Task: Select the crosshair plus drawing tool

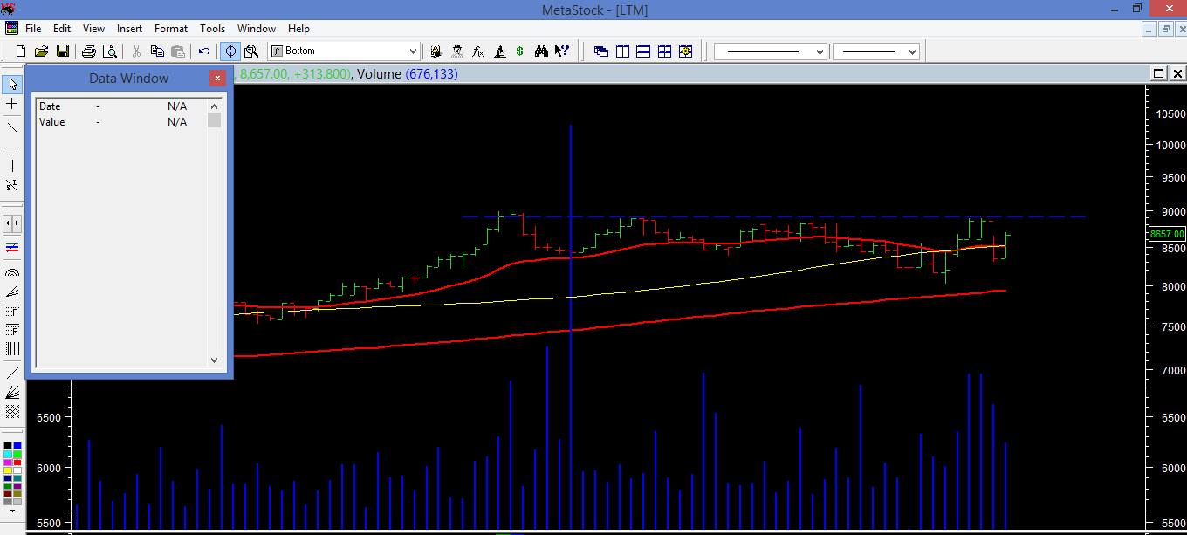Action: pos(12,104)
